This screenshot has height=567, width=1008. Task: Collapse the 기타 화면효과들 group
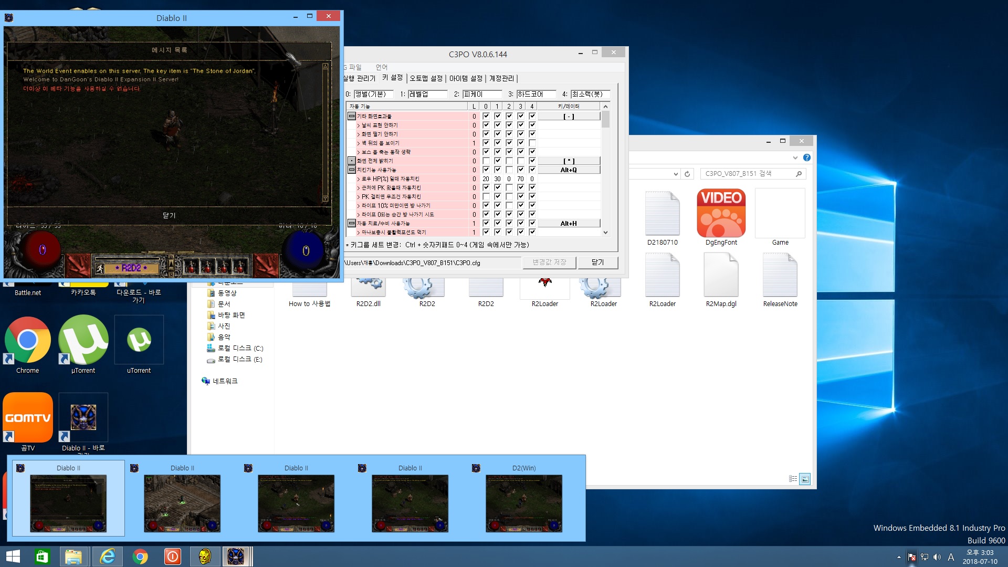352,116
